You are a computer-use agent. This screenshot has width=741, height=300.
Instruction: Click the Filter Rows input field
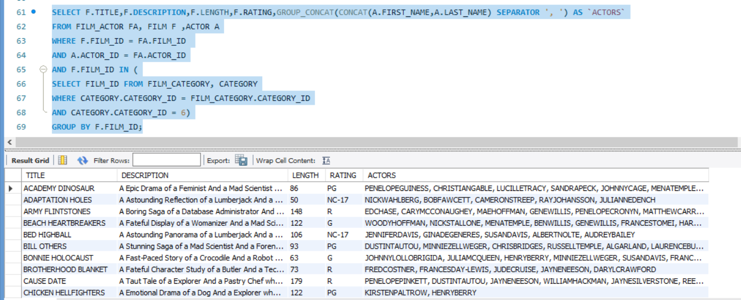tap(167, 160)
